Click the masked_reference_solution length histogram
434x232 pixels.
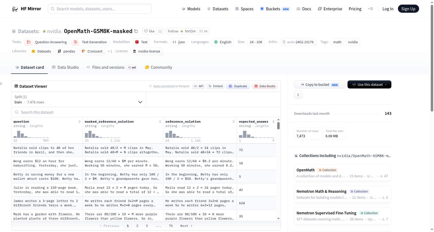[103, 134]
